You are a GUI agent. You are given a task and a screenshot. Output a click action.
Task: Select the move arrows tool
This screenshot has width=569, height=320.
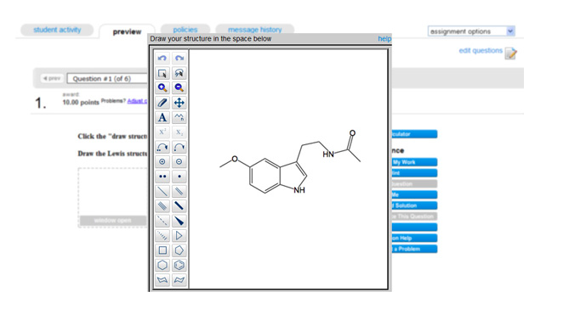point(179,103)
